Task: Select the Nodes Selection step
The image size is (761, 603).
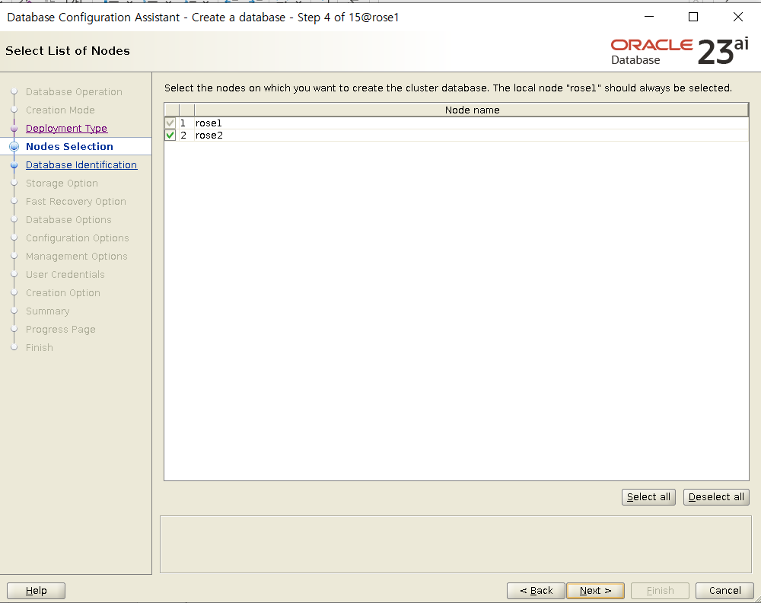Action: click(x=69, y=147)
